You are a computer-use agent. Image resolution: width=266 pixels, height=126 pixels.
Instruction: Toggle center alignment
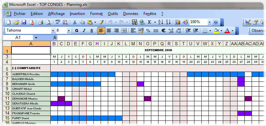[109, 31]
